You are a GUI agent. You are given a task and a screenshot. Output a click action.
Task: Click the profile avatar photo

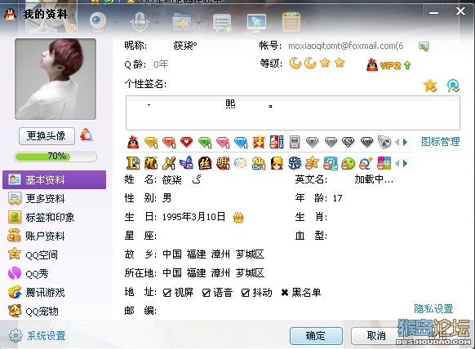(x=55, y=79)
